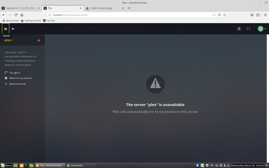The image size is (269, 168).
Task: Open Getting Started bookmark
Action: [x=31, y=20]
